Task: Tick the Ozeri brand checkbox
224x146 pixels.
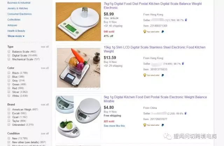Action: 9,117
